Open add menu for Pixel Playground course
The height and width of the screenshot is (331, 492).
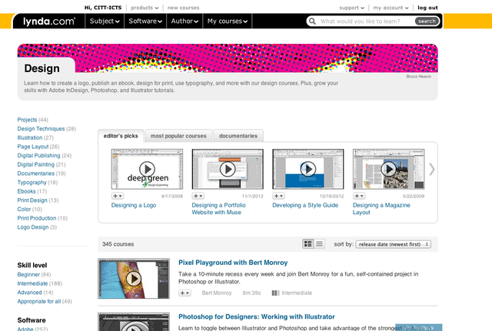(x=184, y=293)
